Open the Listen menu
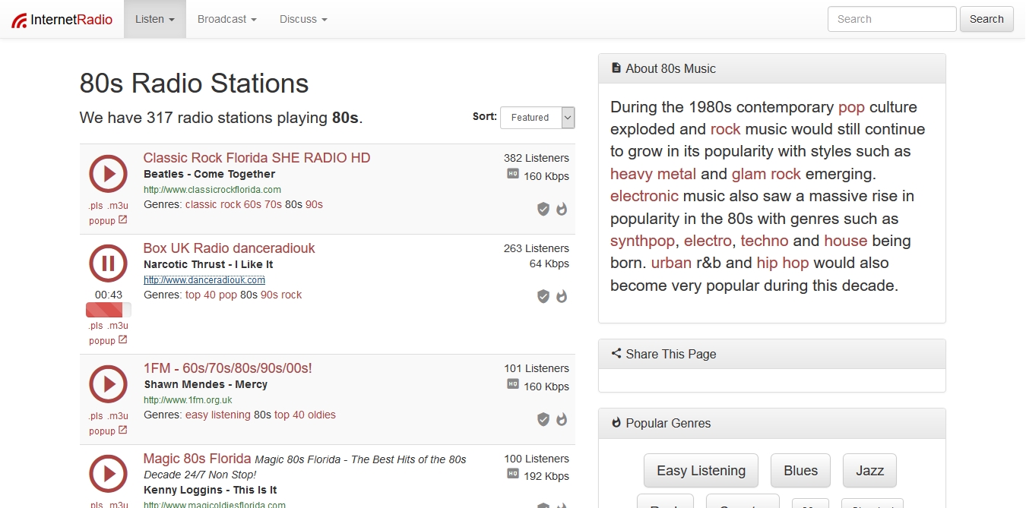1026x508 pixels. click(x=155, y=19)
